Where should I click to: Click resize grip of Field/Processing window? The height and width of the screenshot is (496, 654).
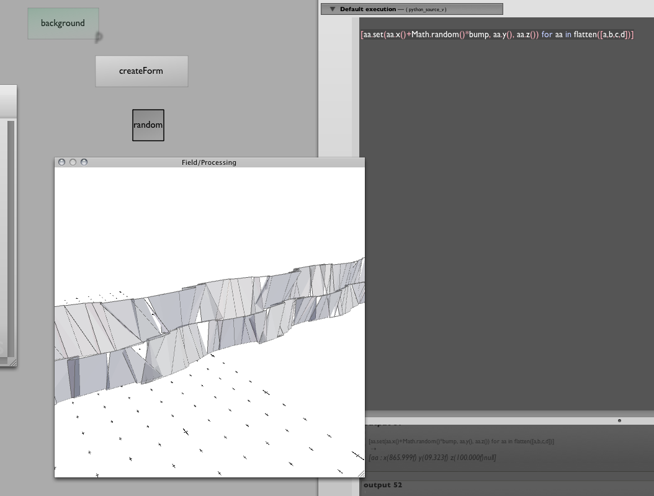[361, 473]
